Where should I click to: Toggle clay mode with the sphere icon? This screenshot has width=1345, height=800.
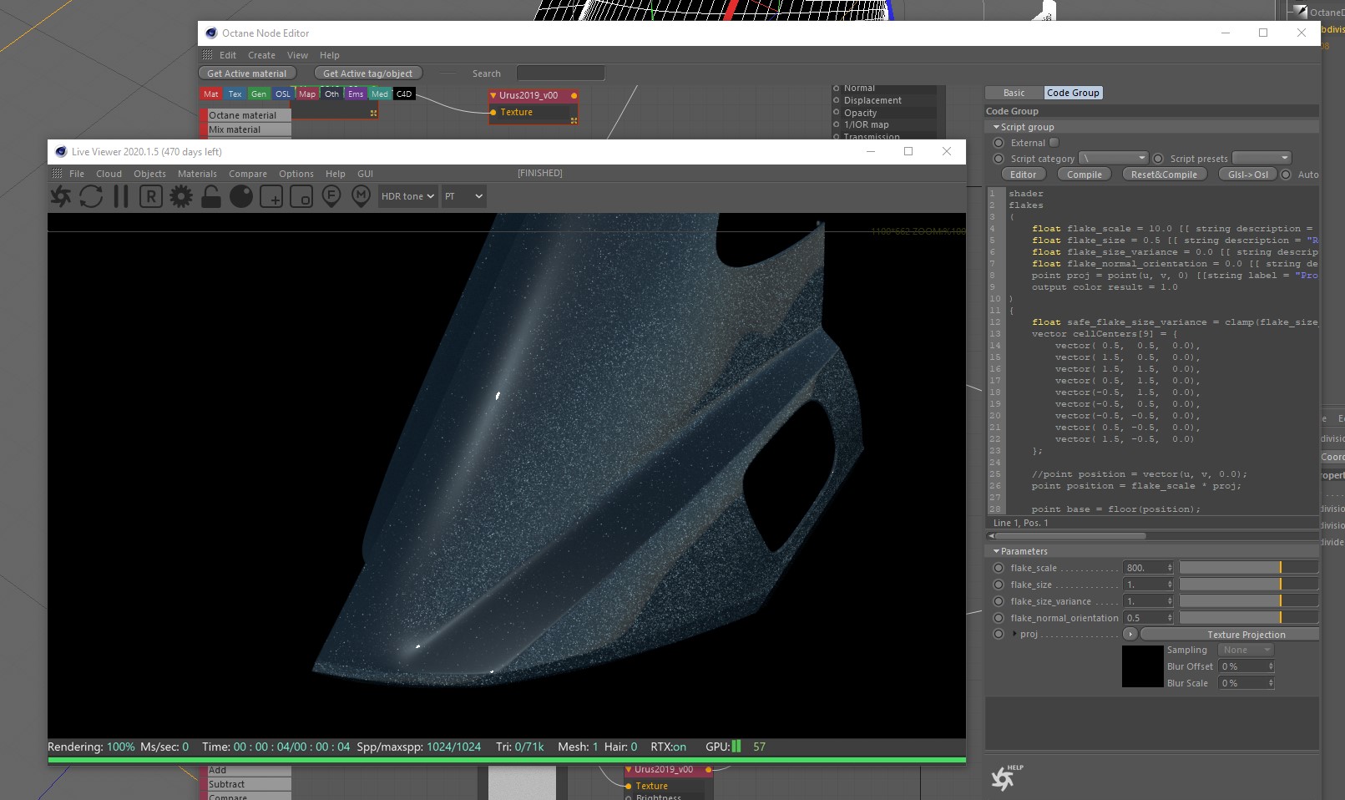(241, 196)
